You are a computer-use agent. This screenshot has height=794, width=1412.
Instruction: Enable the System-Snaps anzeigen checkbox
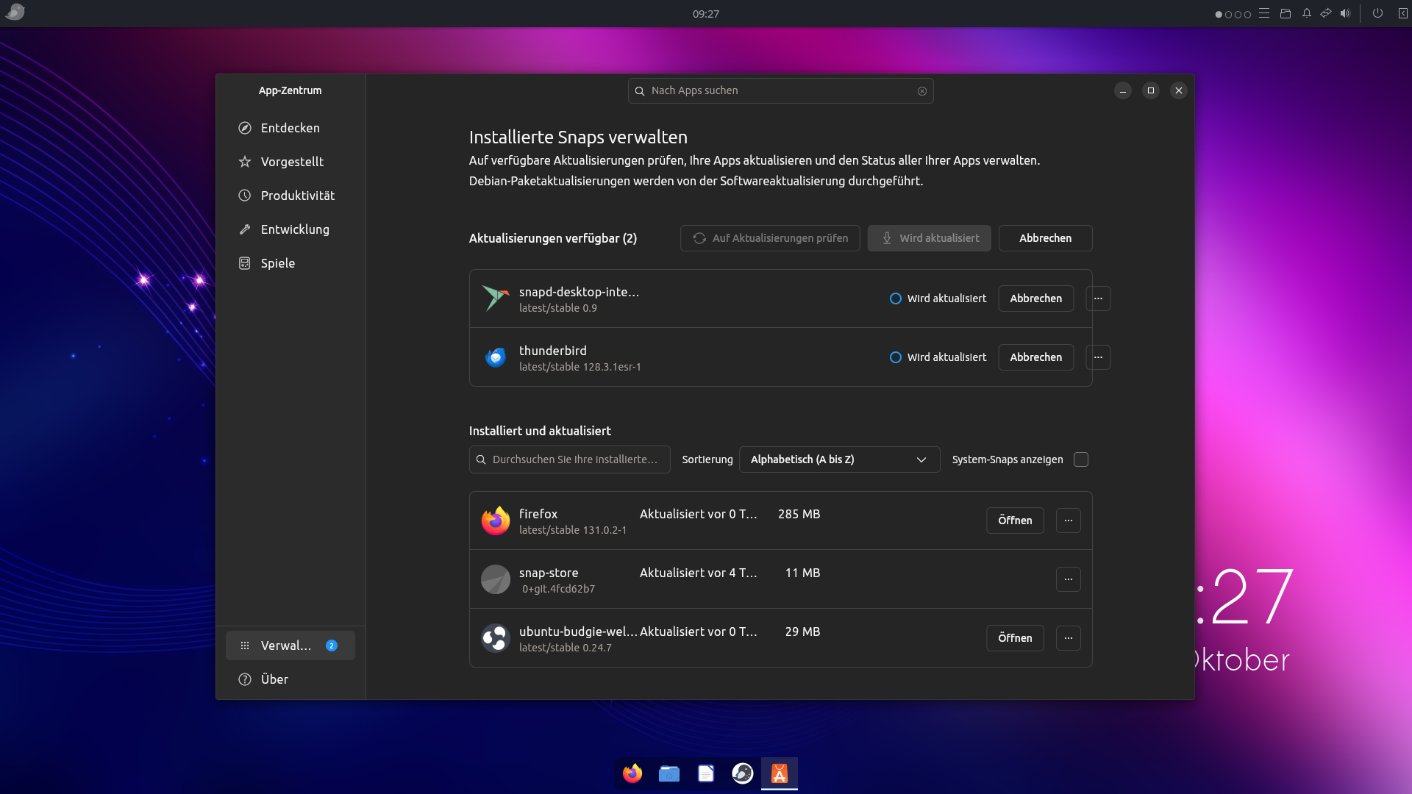(x=1080, y=459)
